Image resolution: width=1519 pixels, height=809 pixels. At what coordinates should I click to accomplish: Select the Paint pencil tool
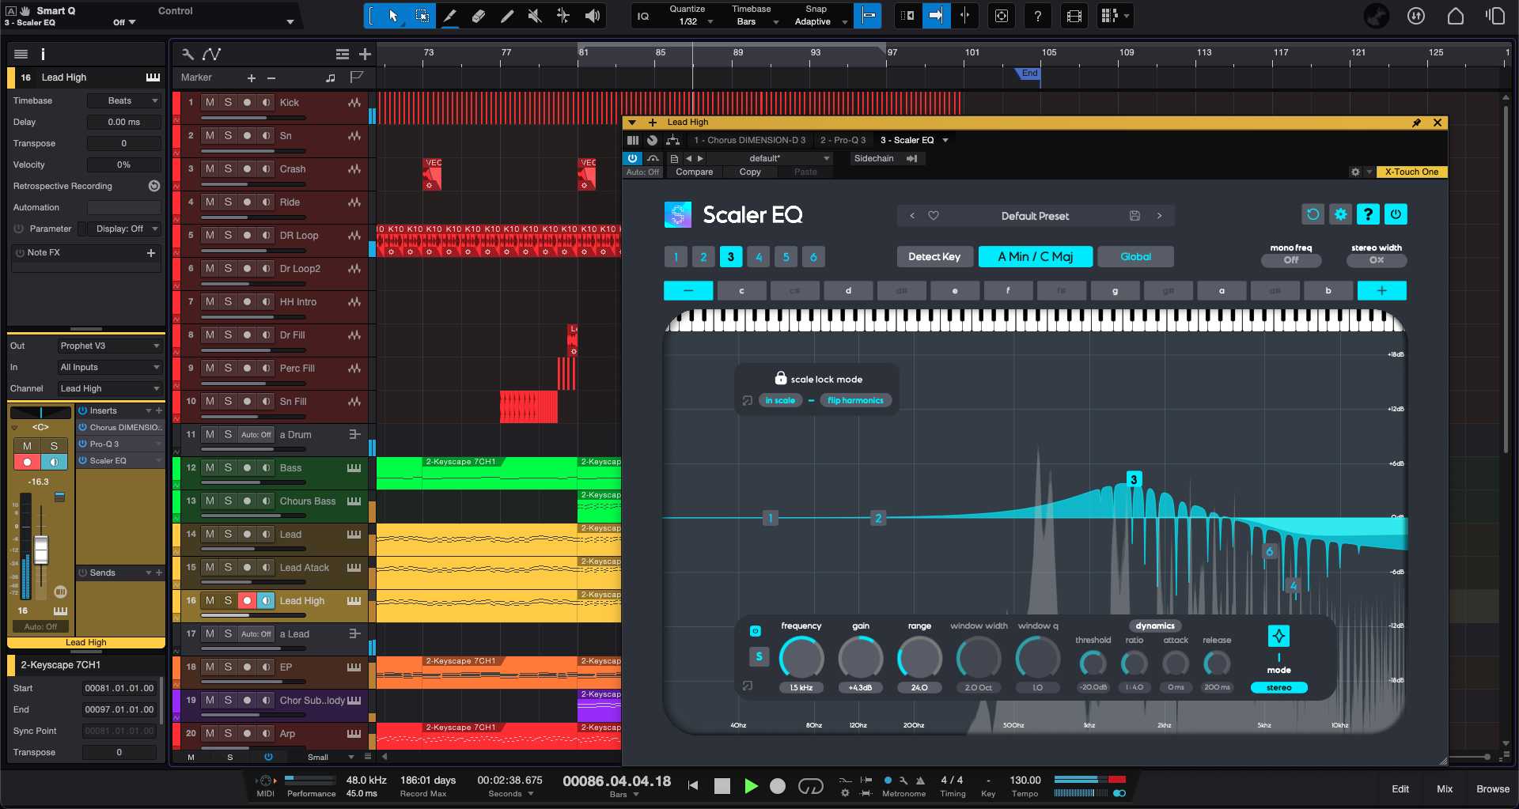point(507,16)
